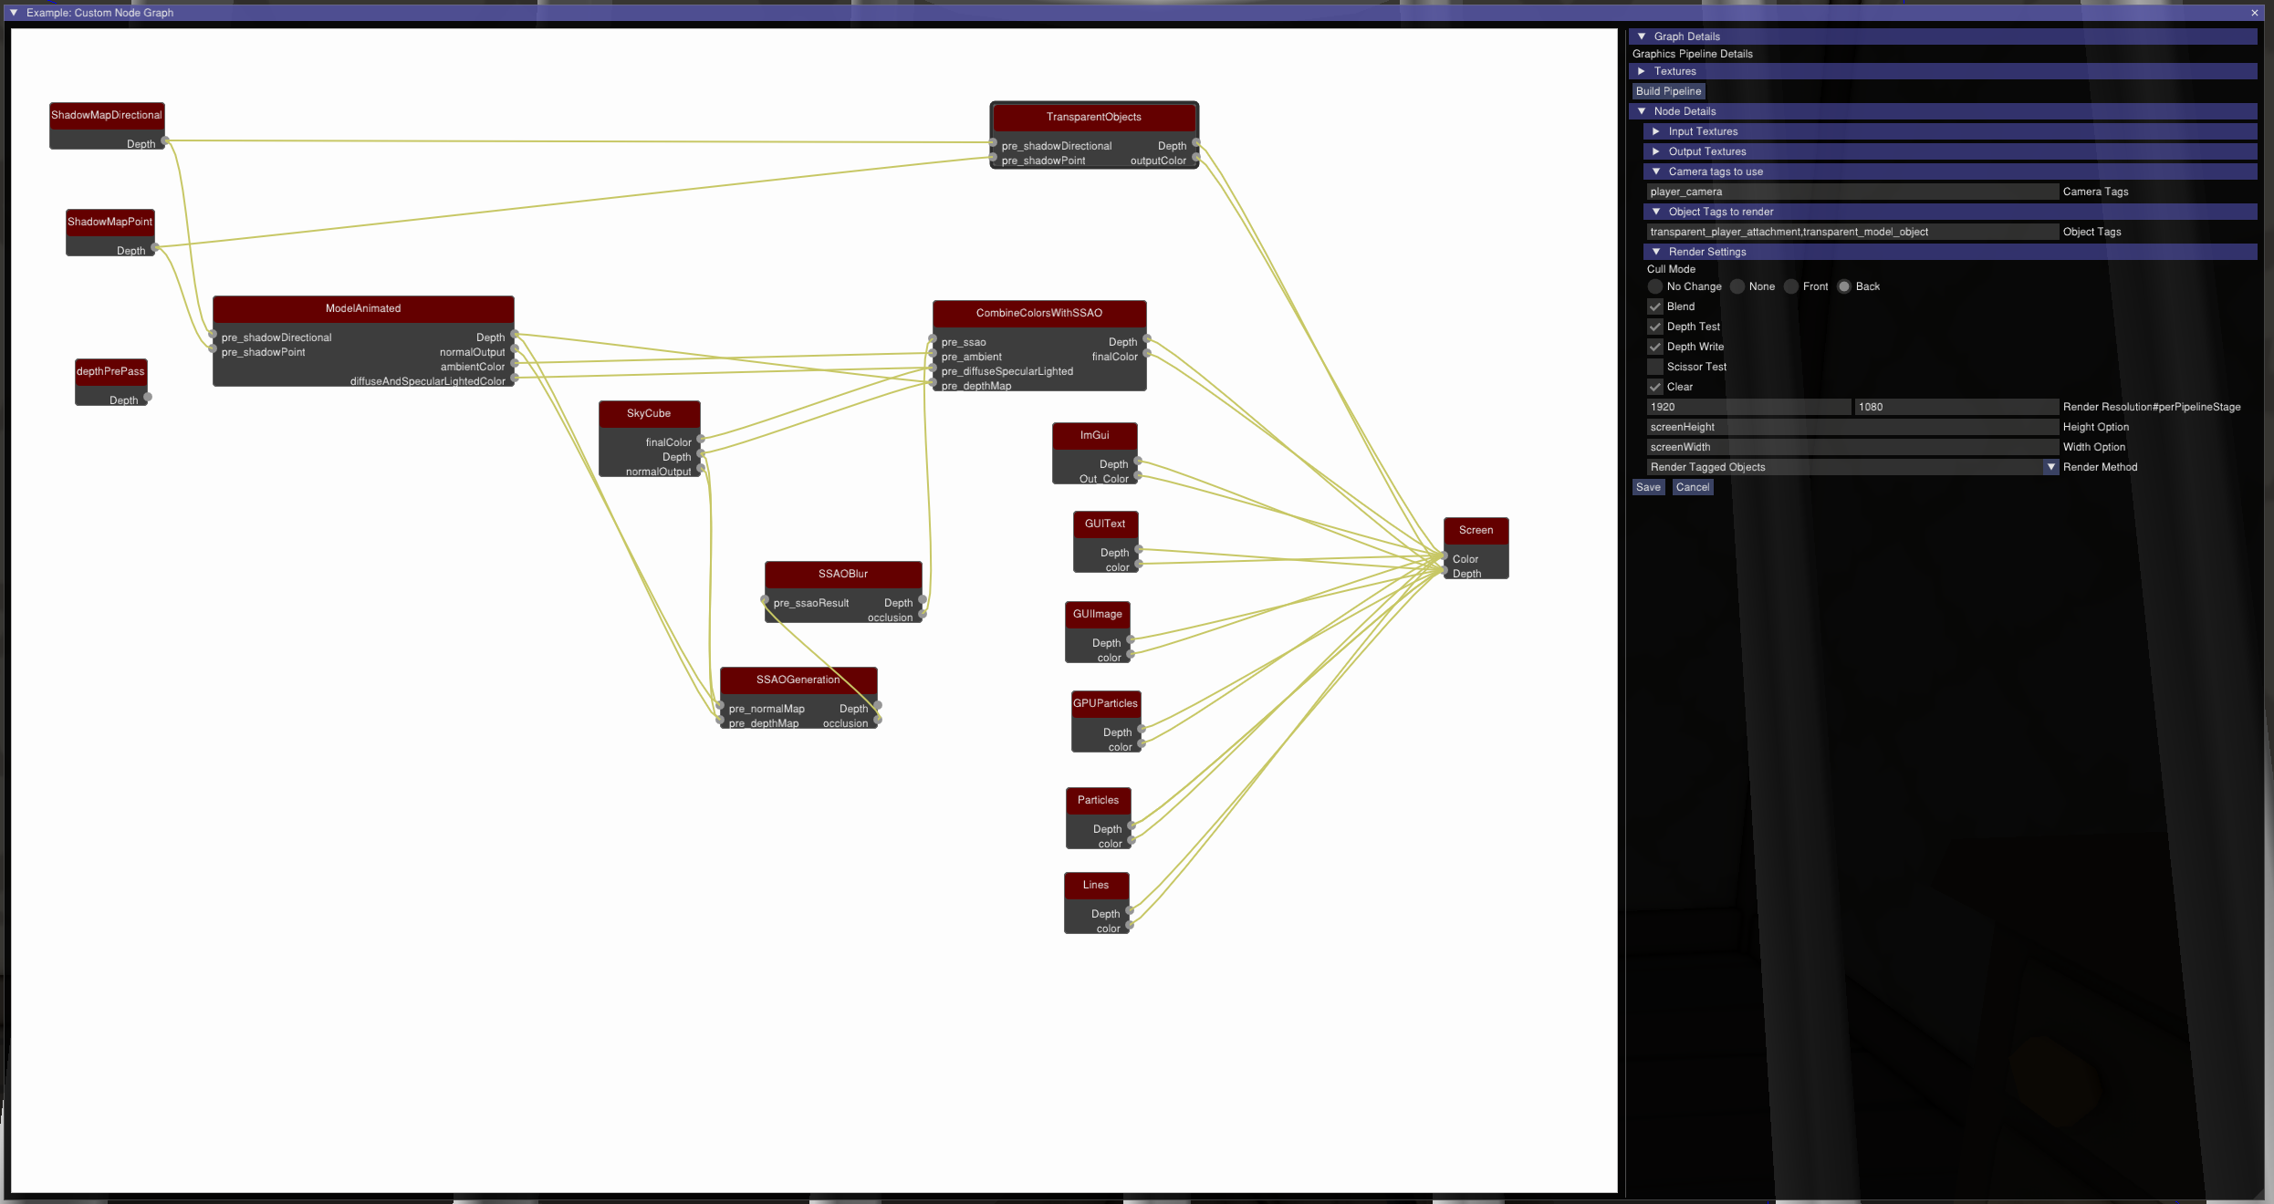Click the CombineColorsWithSSAO node header

tap(1038, 313)
